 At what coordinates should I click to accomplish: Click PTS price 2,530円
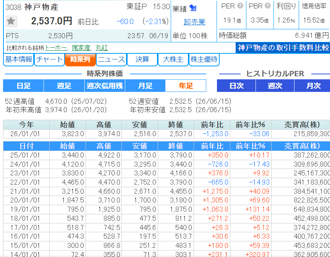(60, 36)
